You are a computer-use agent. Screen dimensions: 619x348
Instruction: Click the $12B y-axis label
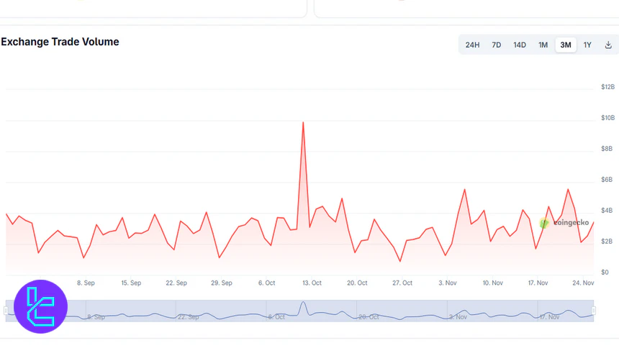pos(607,87)
